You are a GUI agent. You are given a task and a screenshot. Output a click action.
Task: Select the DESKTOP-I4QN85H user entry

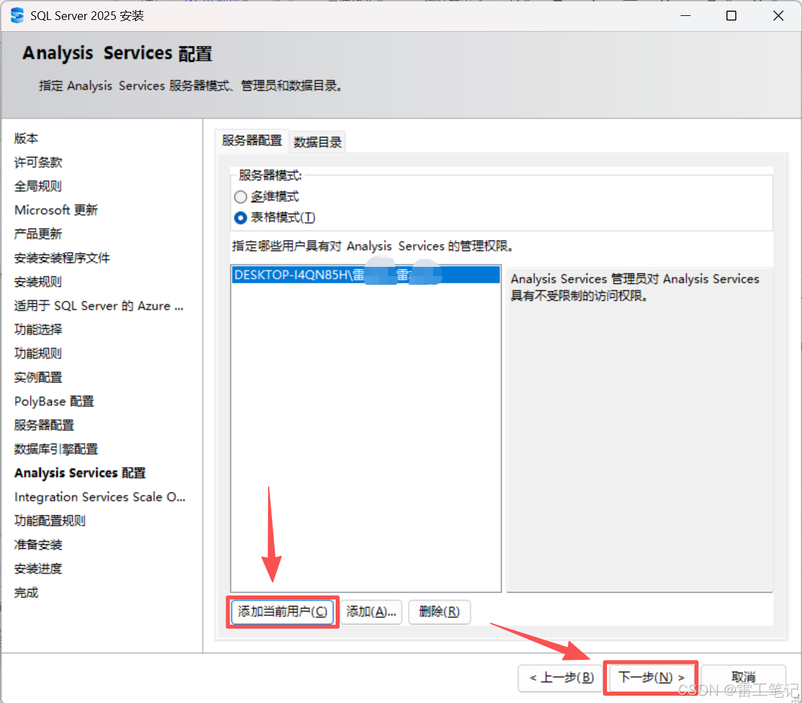pos(366,275)
